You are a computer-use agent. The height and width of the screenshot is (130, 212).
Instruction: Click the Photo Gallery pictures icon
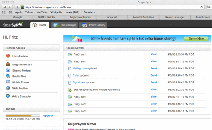[84, 25]
